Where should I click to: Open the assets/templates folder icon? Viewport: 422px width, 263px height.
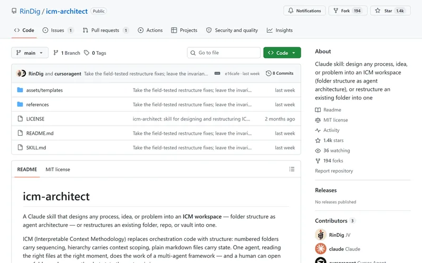pos(20,90)
